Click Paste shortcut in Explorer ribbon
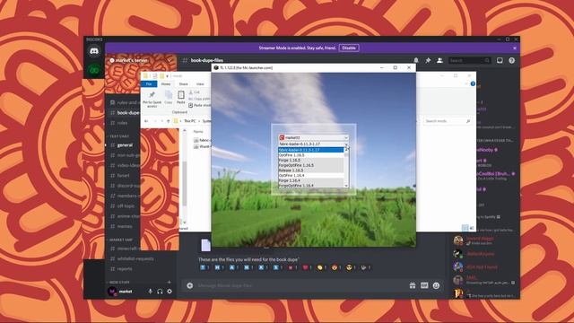The height and width of the screenshot is (323, 574). [x=200, y=106]
